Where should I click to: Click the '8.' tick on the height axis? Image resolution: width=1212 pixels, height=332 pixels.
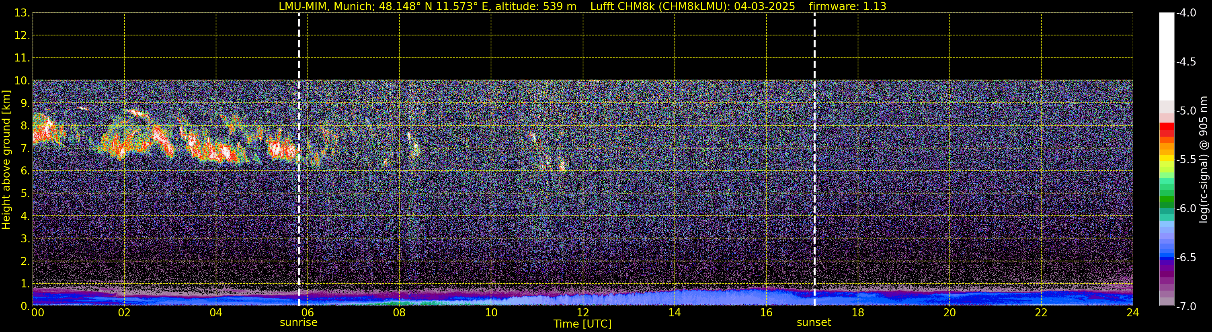tap(25, 126)
